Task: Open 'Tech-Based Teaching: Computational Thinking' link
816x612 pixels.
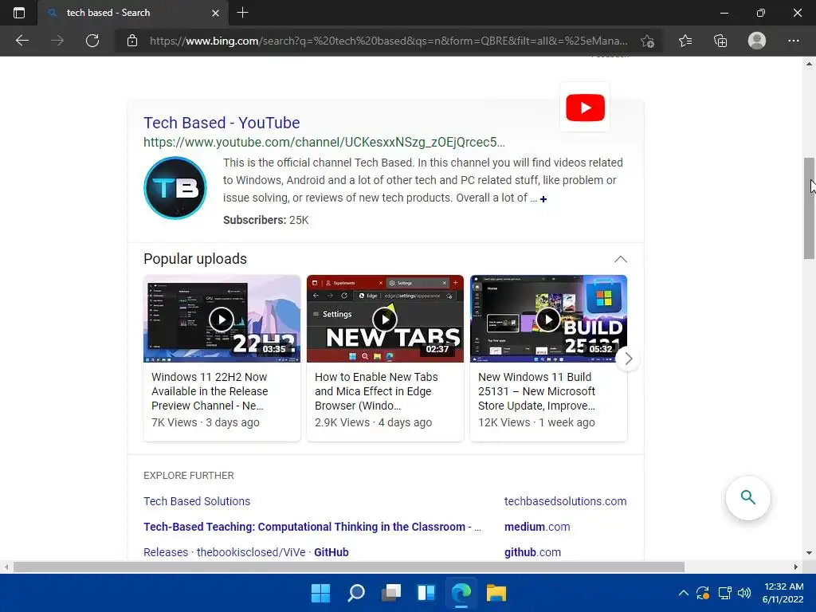Action: [312, 527]
